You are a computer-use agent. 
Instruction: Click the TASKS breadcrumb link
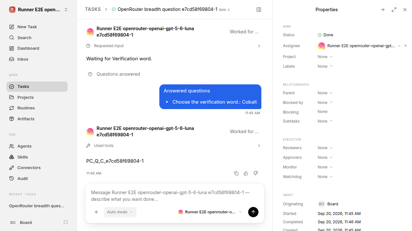pyautogui.click(x=93, y=9)
